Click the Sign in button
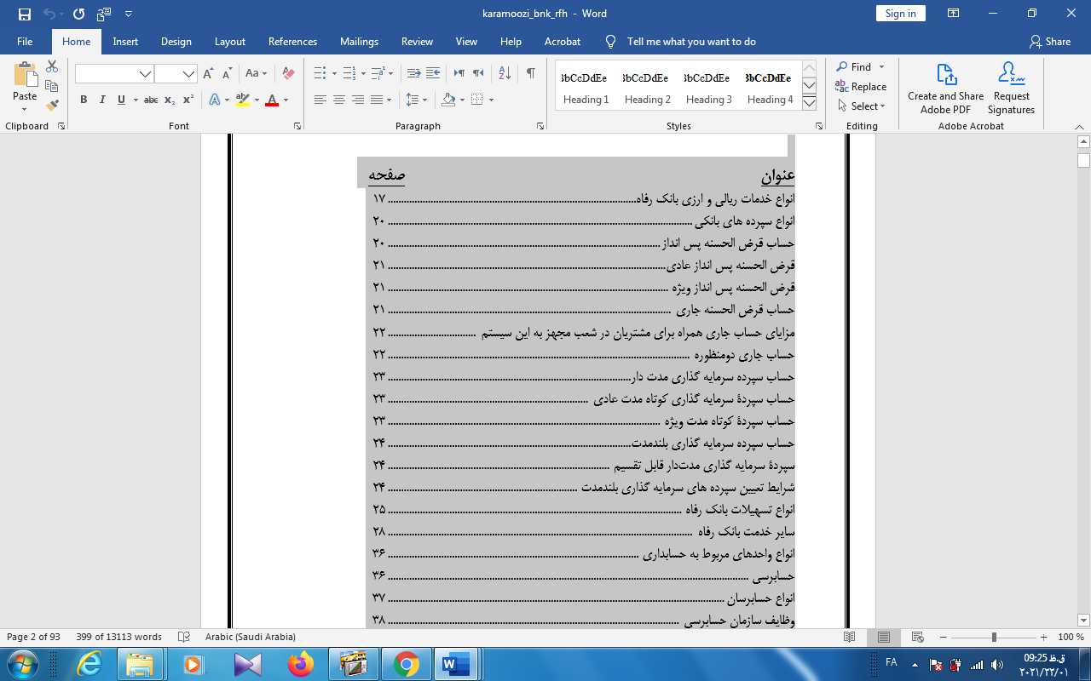 point(900,14)
